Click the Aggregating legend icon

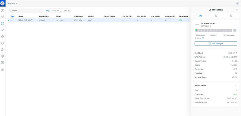pyautogui.click(x=224, y=35)
